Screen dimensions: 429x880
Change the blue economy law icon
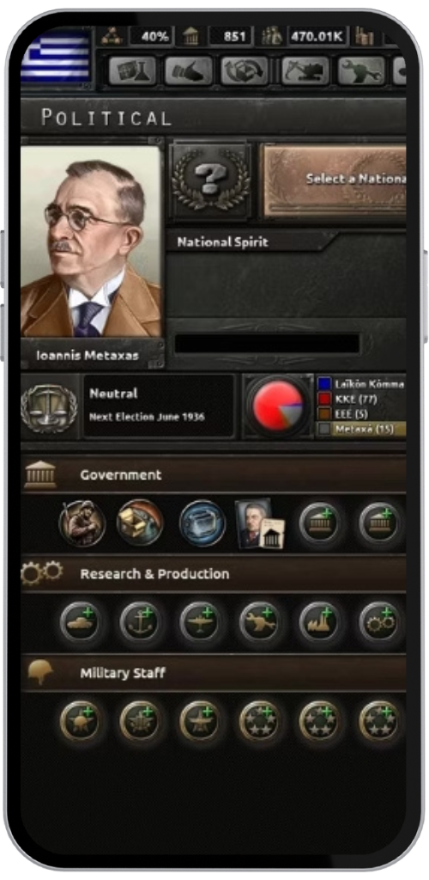coord(202,522)
